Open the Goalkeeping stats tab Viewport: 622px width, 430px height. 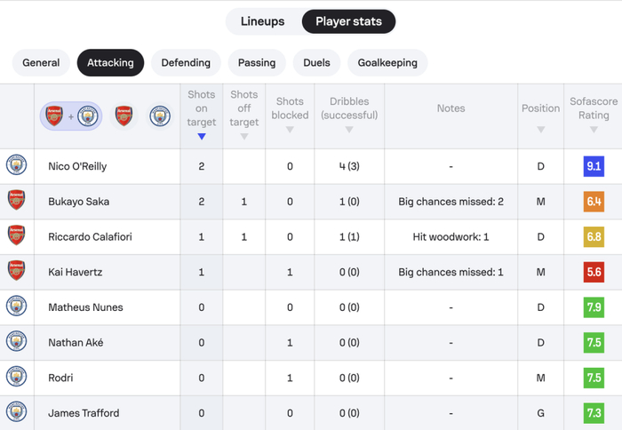(387, 63)
